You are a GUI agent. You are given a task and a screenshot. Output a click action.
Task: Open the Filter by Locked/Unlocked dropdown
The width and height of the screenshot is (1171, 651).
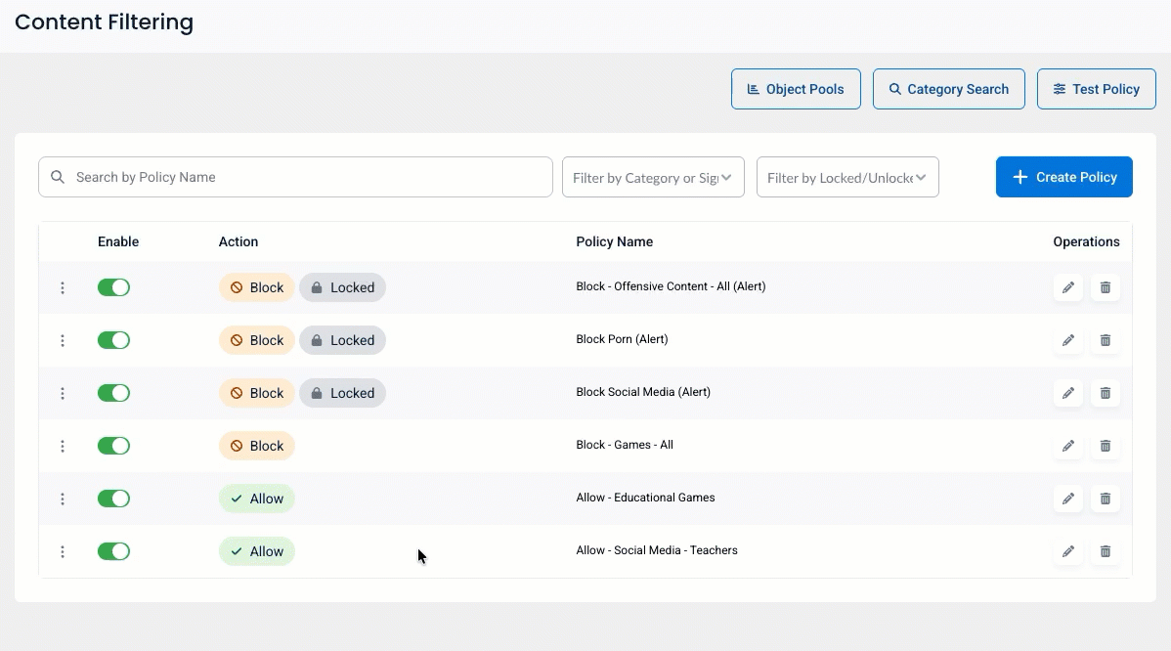(847, 178)
